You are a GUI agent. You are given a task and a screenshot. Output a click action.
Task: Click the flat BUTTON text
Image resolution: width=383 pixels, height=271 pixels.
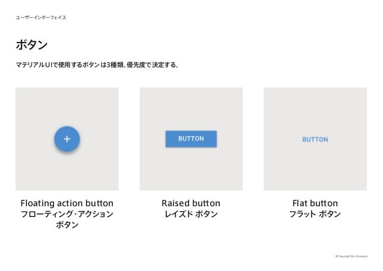coord(315,139)
